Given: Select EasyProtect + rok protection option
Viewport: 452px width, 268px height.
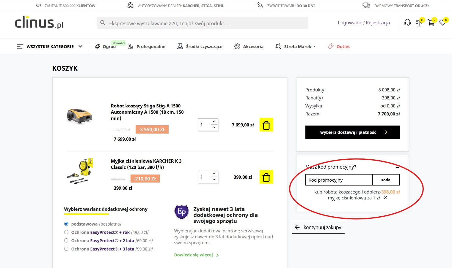Looking at the screenshot, I should click(66, 232).
